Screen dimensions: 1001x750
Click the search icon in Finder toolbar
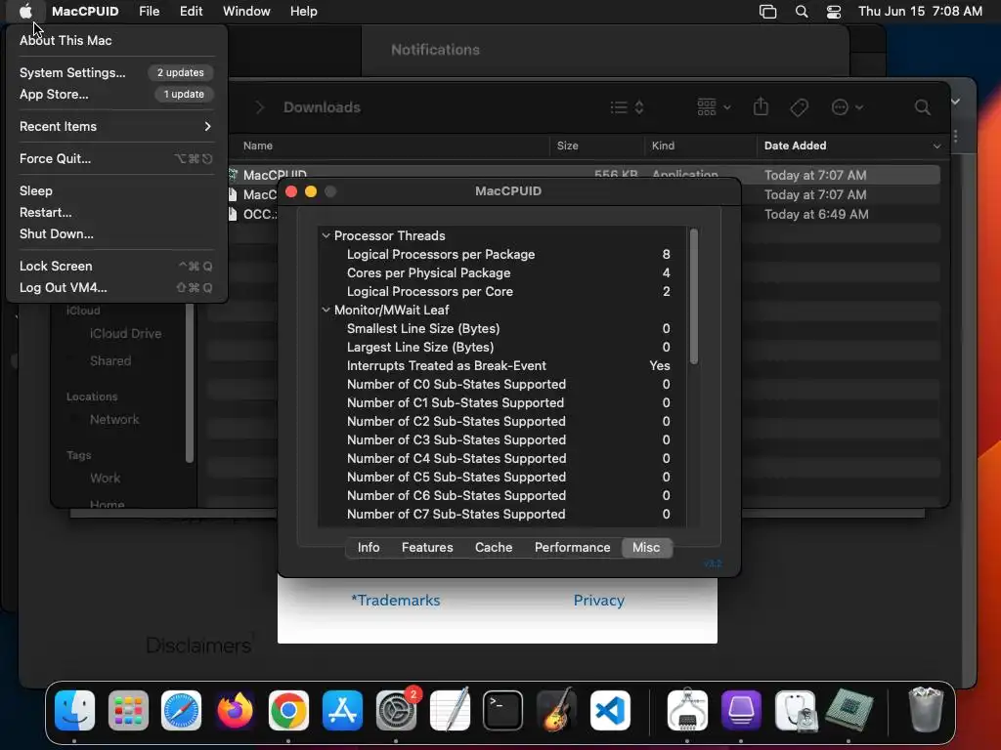(x=922, y=107)
